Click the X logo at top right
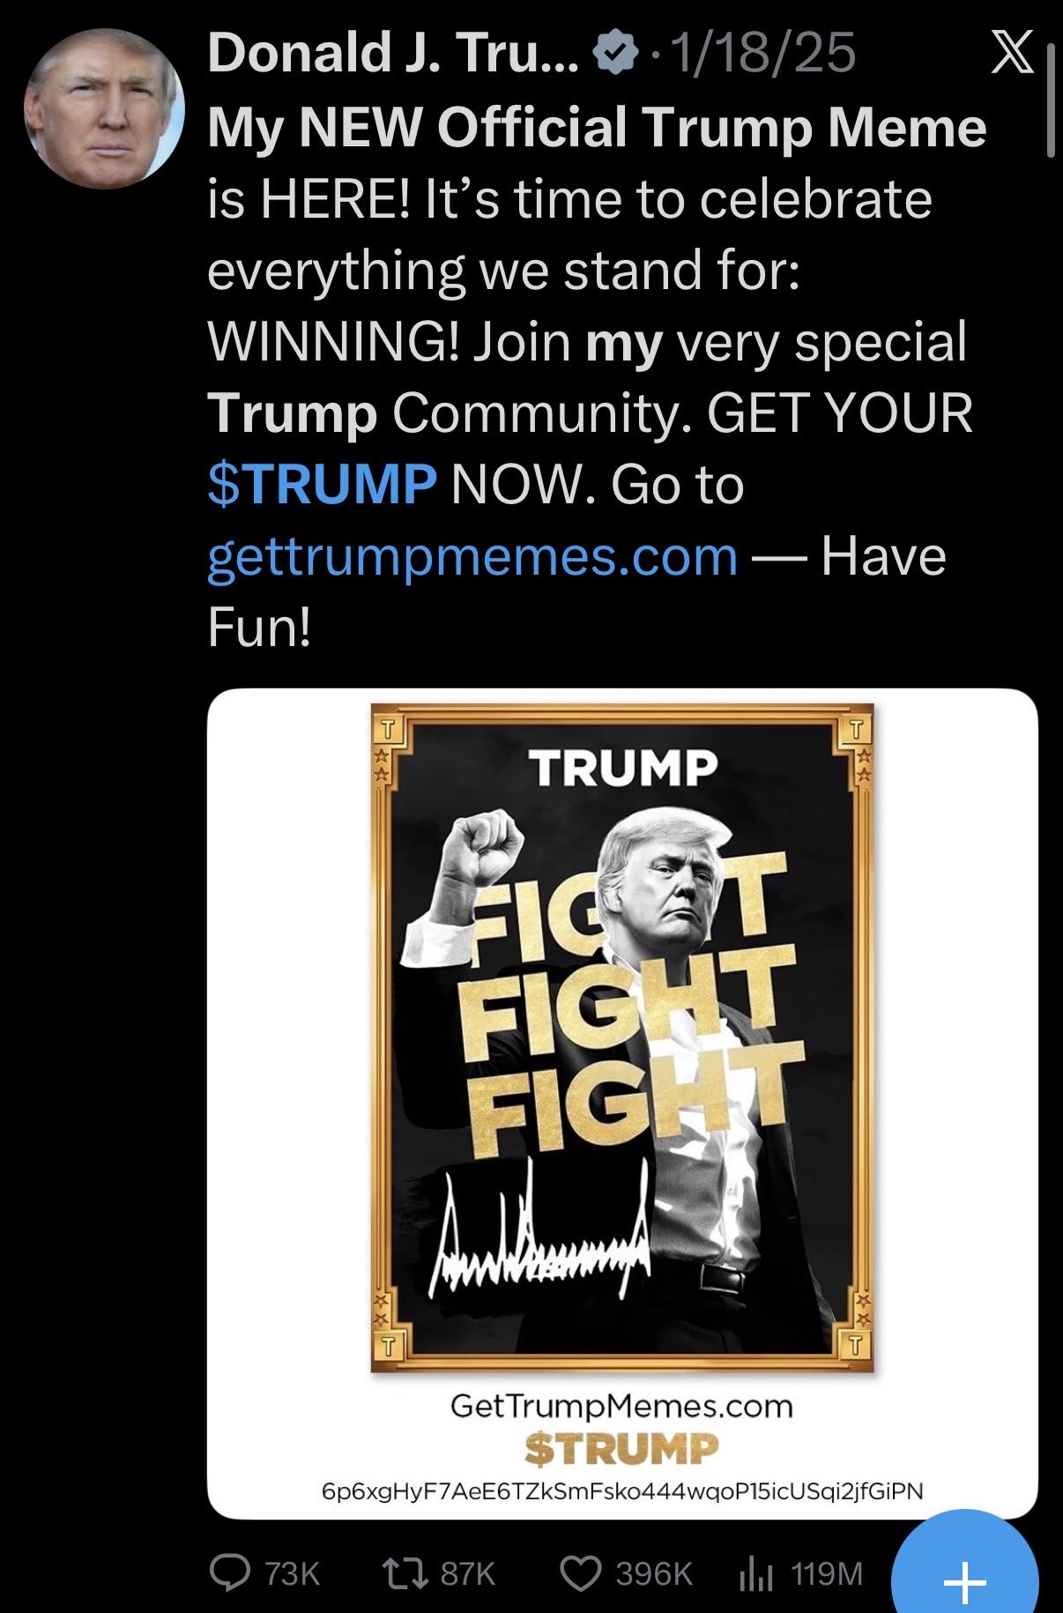 (1012, 55)
